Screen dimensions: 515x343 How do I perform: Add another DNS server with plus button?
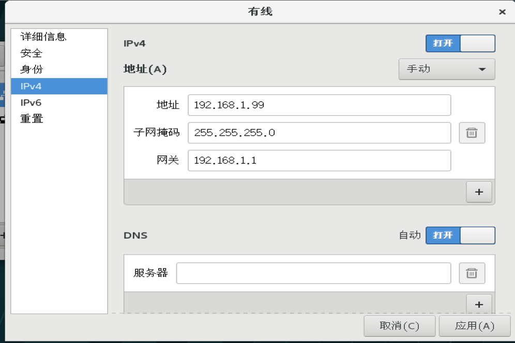click(x=479, y=304)
